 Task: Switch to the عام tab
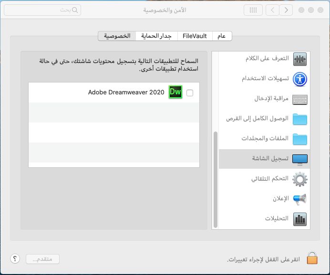click(222, 36)
